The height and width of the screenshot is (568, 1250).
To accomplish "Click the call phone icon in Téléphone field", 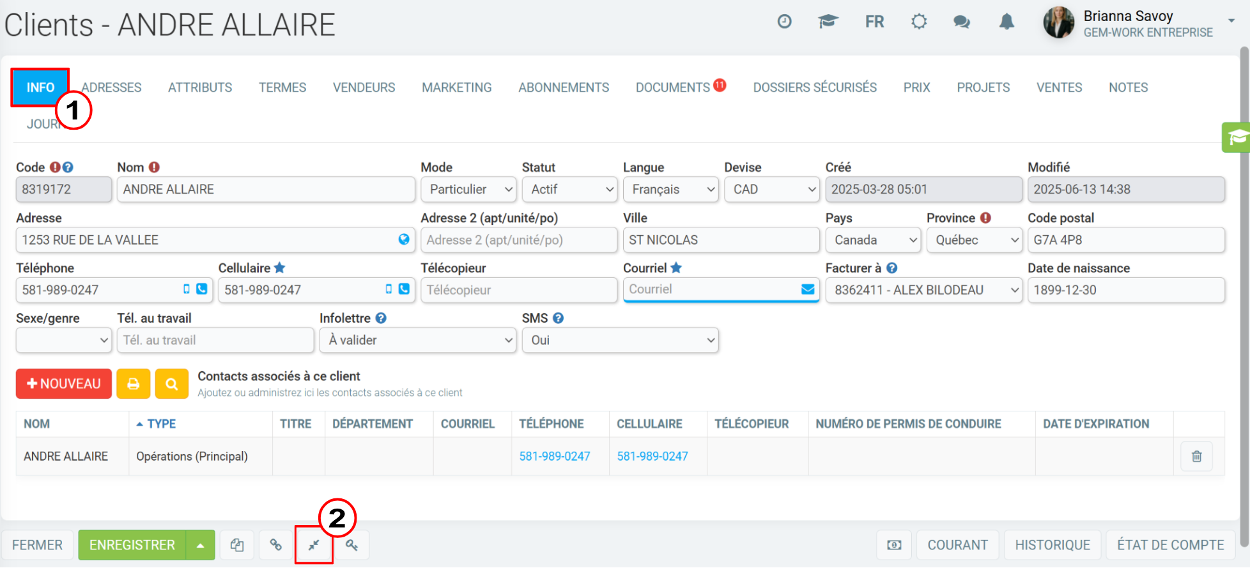I will click(202, 289).
